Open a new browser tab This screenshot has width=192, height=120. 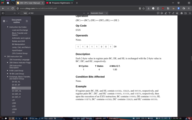[x=77, y=3]
